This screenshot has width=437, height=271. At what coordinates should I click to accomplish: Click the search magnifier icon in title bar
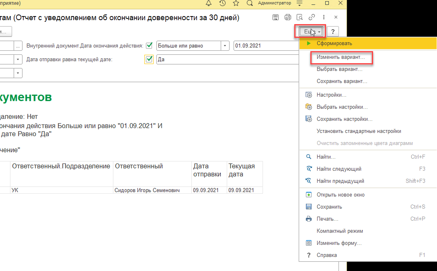(x=250, y=3)
